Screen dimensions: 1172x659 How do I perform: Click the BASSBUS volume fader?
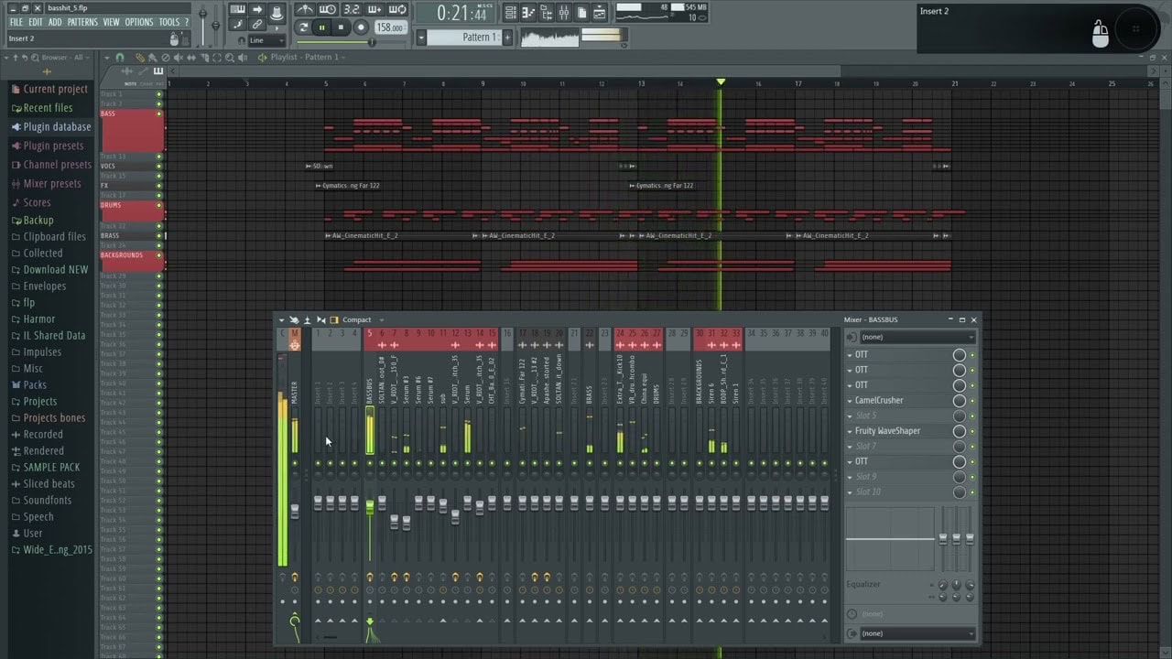[x=370, y=506]
